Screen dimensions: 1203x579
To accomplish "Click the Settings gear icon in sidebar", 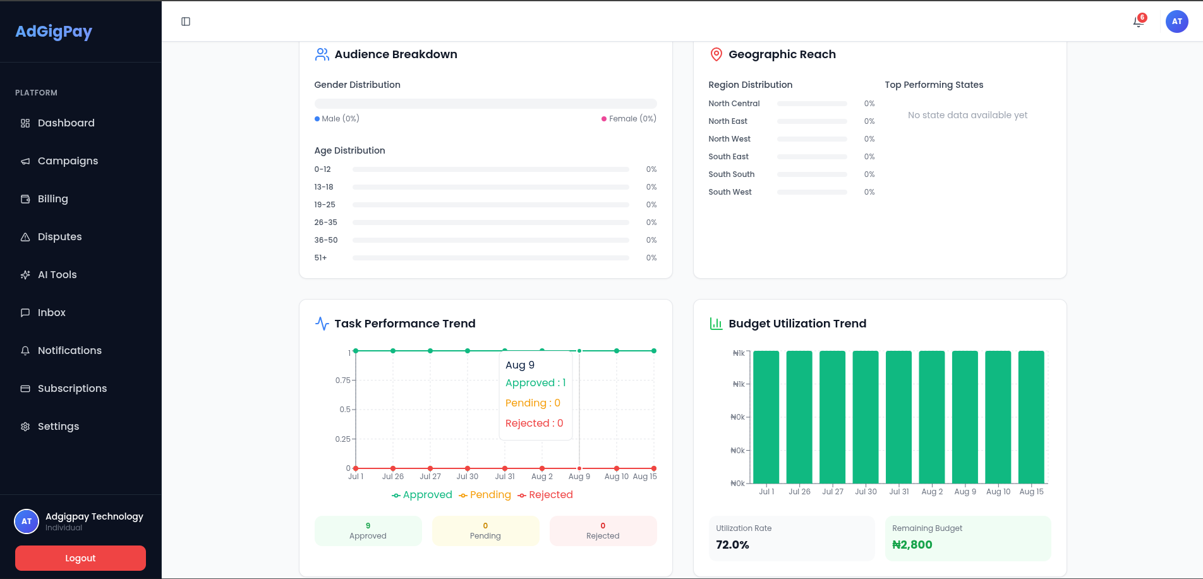I will [25, 427].
